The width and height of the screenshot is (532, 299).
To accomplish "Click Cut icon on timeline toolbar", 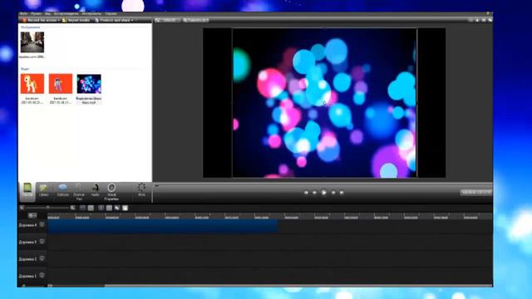I will (101, 208).
